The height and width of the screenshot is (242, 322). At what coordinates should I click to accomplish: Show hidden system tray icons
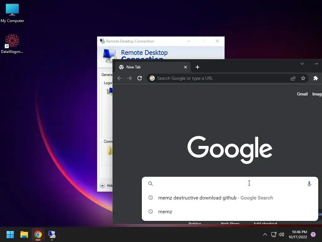[265, 234]
